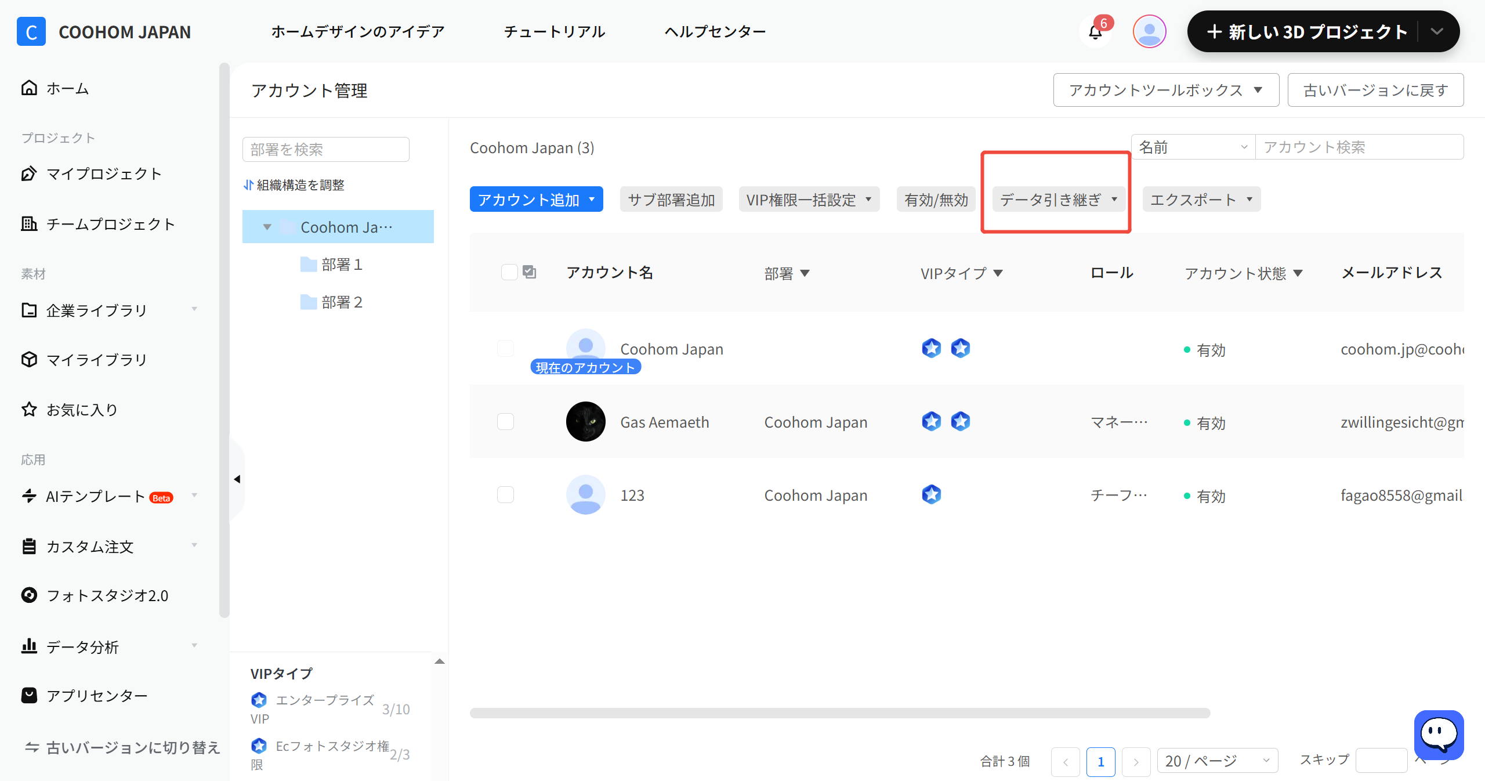Click the 部署 2 folder icon
This screenshot has width=1485, height=781.
[x=309, y=302]
